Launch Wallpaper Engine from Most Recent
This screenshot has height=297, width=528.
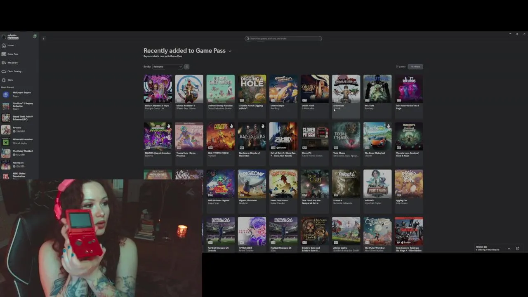19,94
